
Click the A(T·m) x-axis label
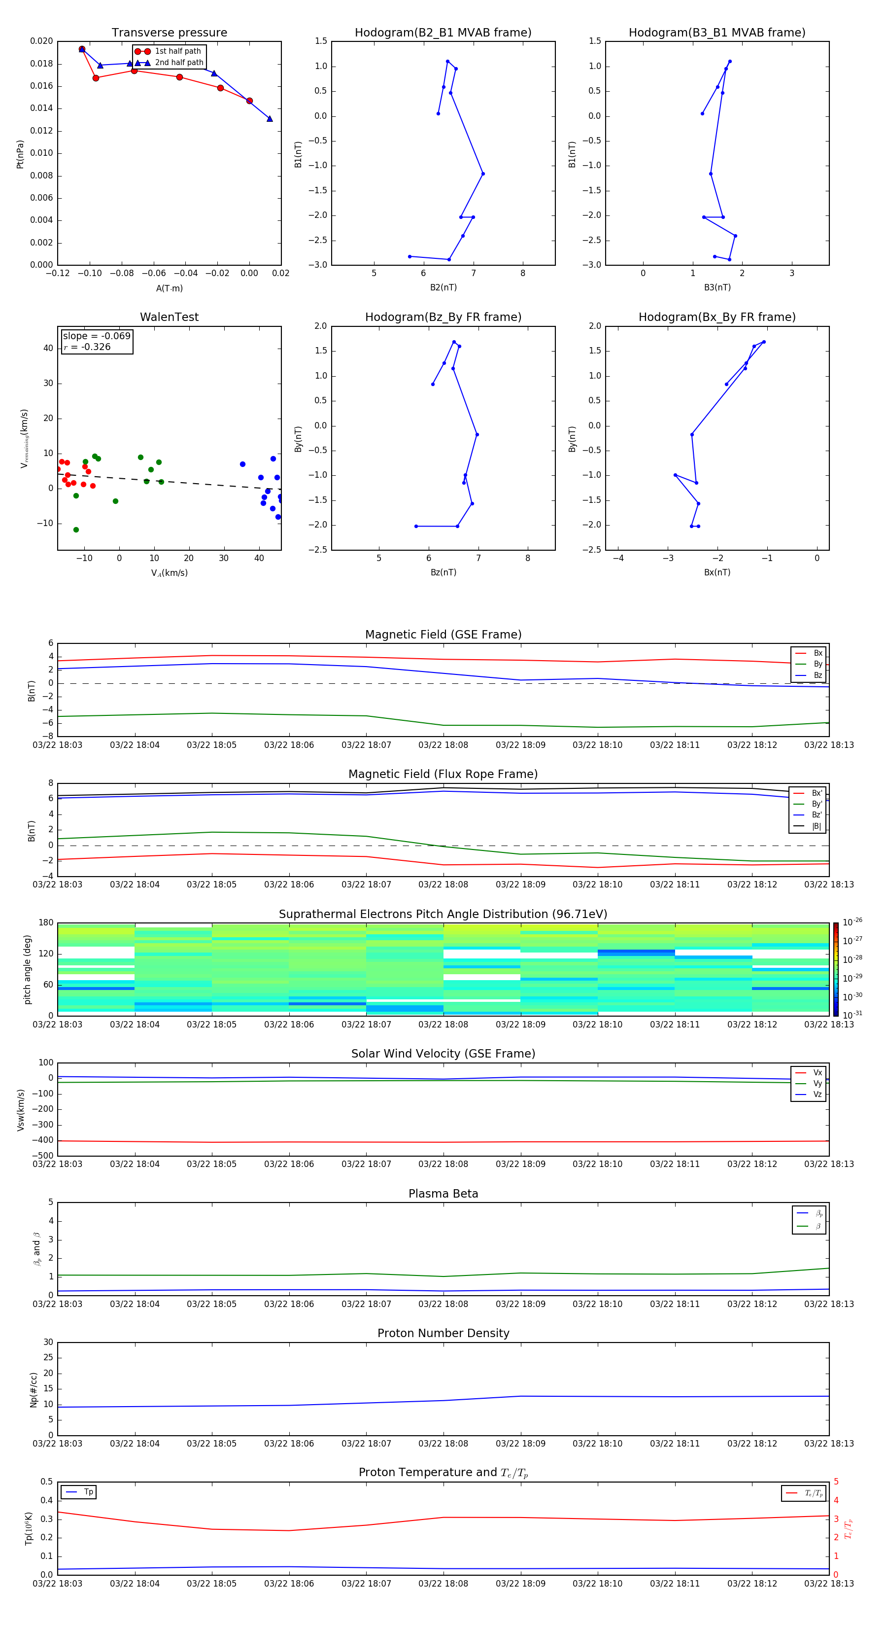click(169, 288)
